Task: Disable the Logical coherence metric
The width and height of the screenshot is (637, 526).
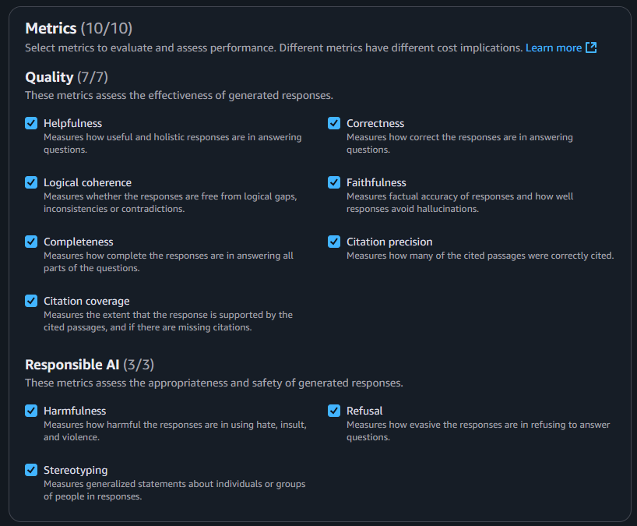Action: point(31,182)
